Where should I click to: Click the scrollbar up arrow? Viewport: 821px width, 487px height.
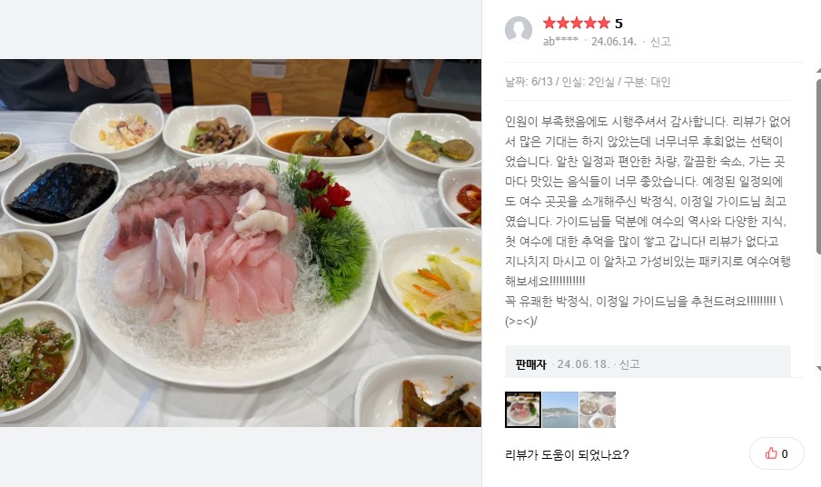(818, 70)
